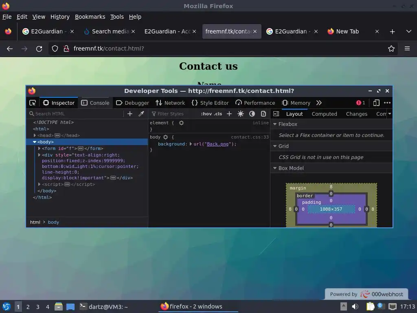Go back with browser back arrow

[x=10, y=49]
